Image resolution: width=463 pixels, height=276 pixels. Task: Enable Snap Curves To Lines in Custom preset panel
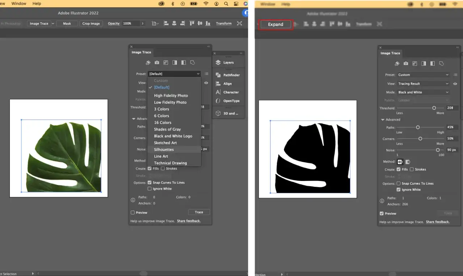399,184
